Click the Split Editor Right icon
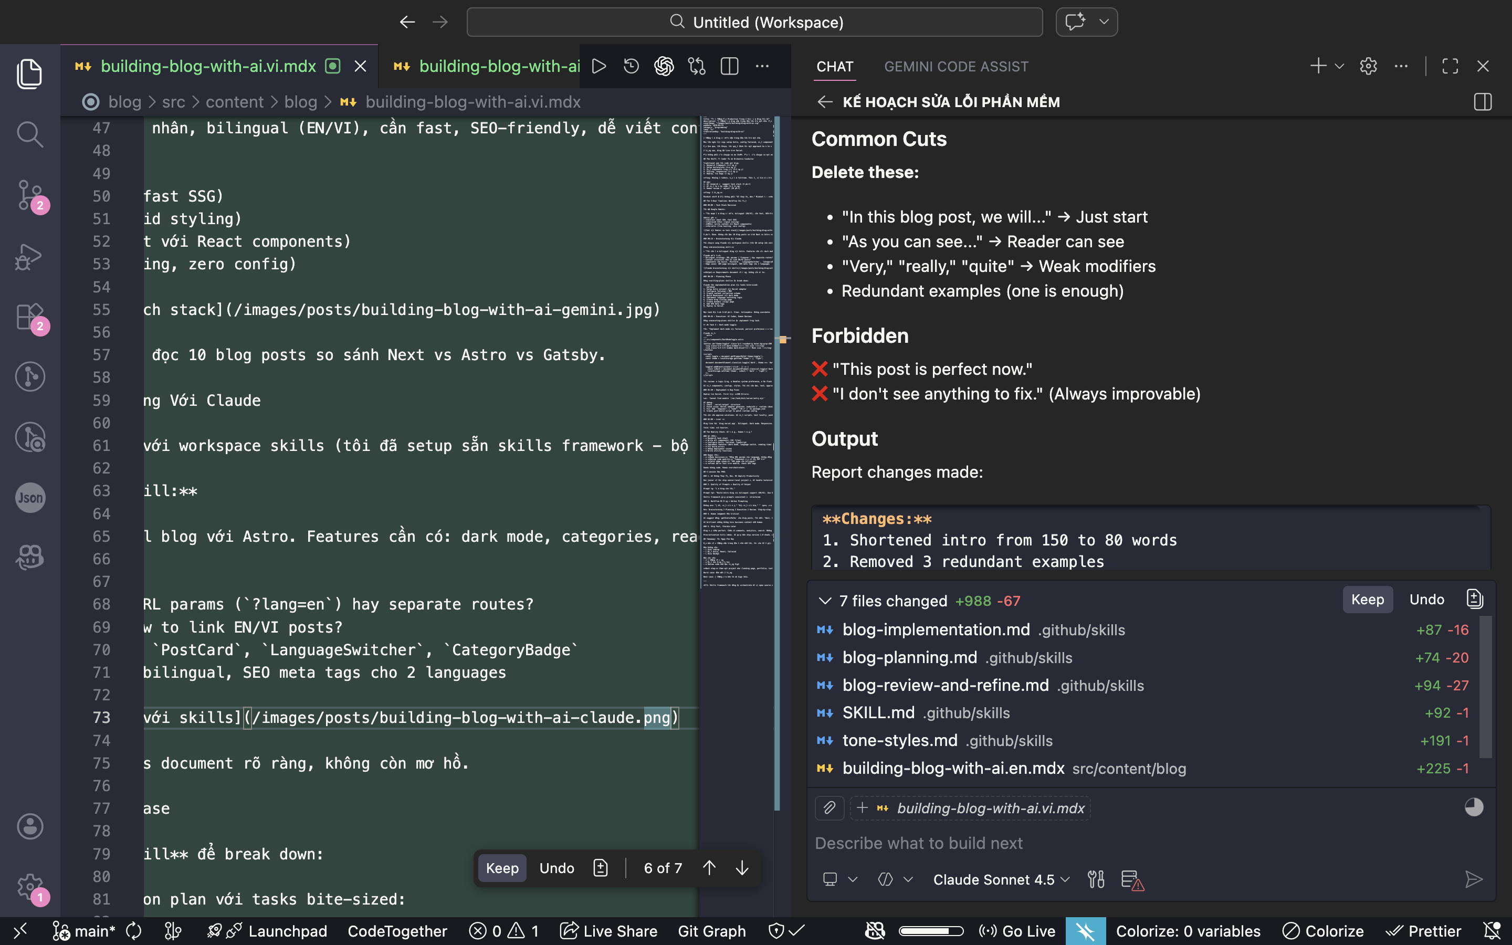1512x945 pixels. click(x=729, y=66)
